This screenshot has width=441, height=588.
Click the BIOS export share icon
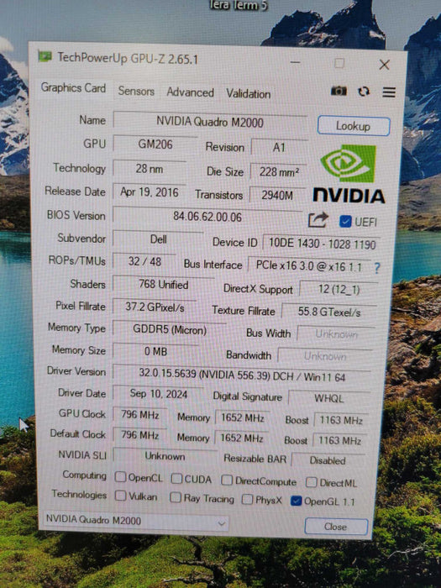(x=318, y=220)
